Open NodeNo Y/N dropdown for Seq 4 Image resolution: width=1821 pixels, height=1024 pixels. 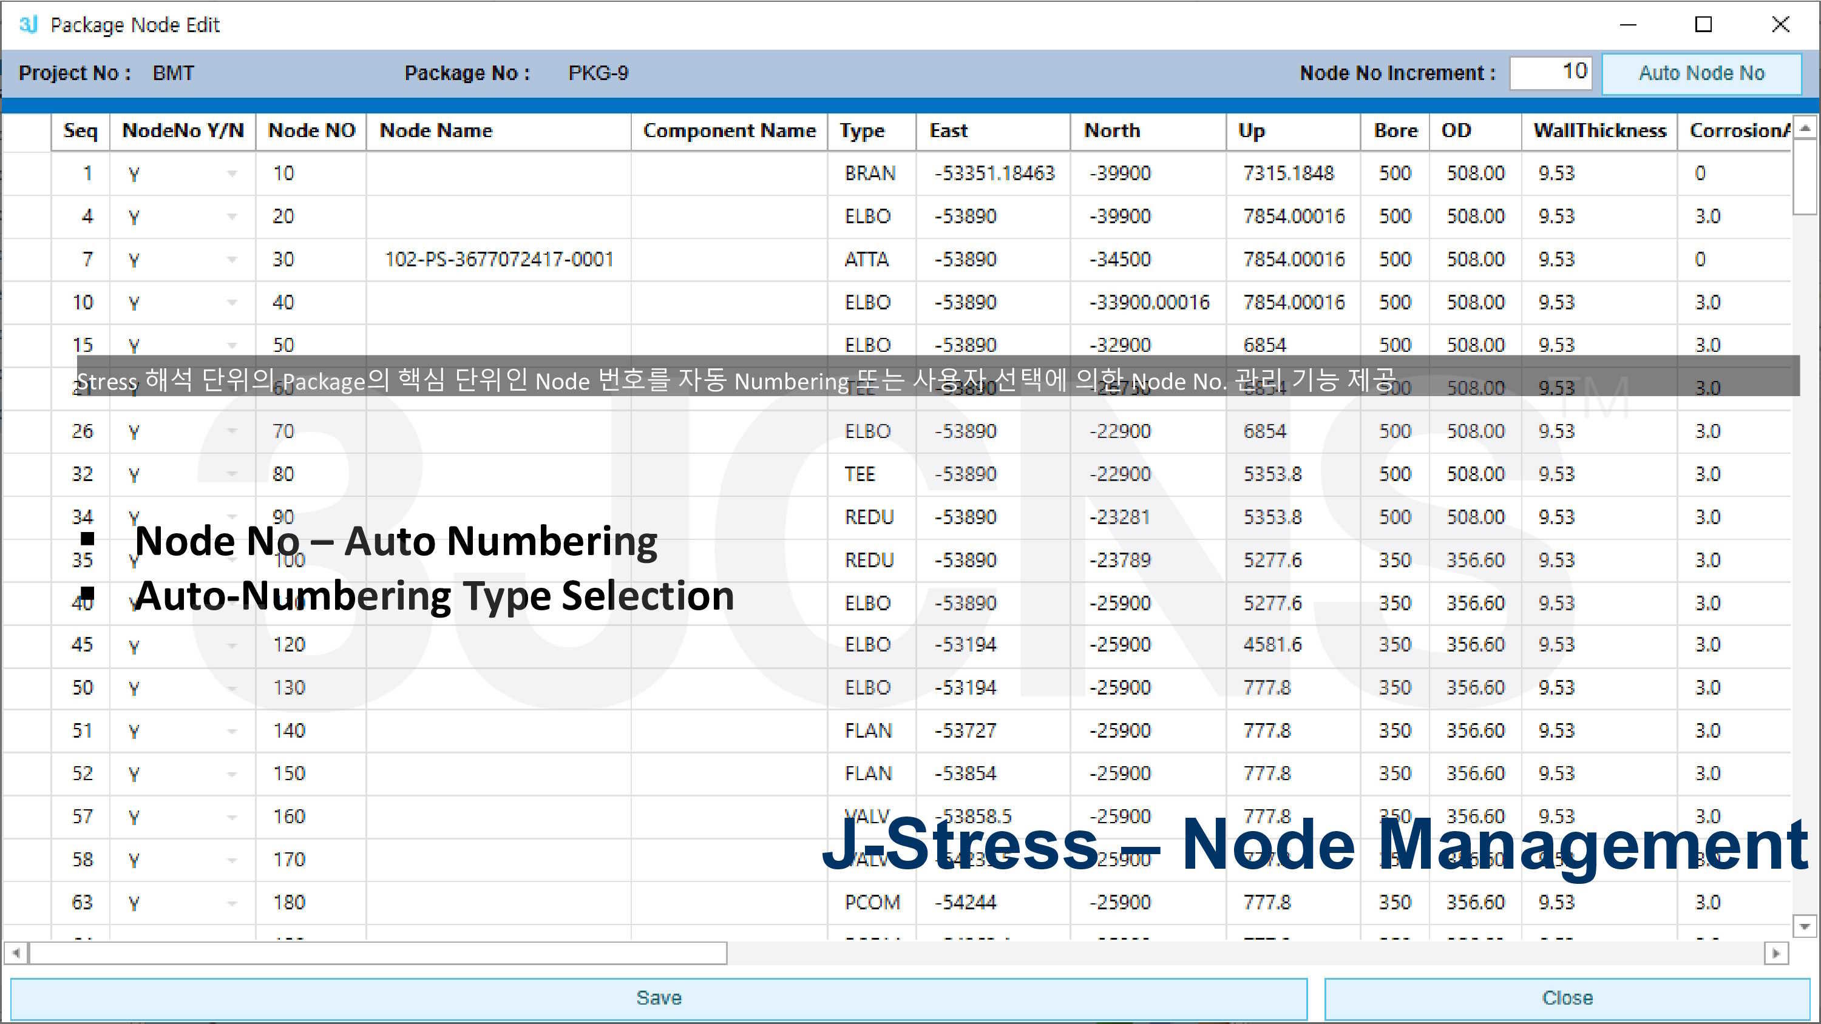pos(231,217)
